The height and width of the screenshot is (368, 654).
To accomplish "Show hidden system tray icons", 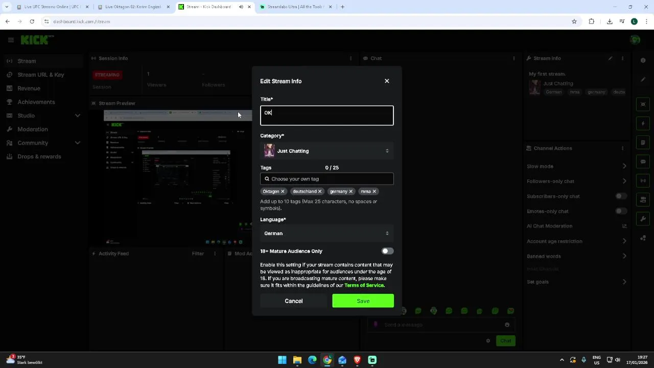I will point(562,360).
